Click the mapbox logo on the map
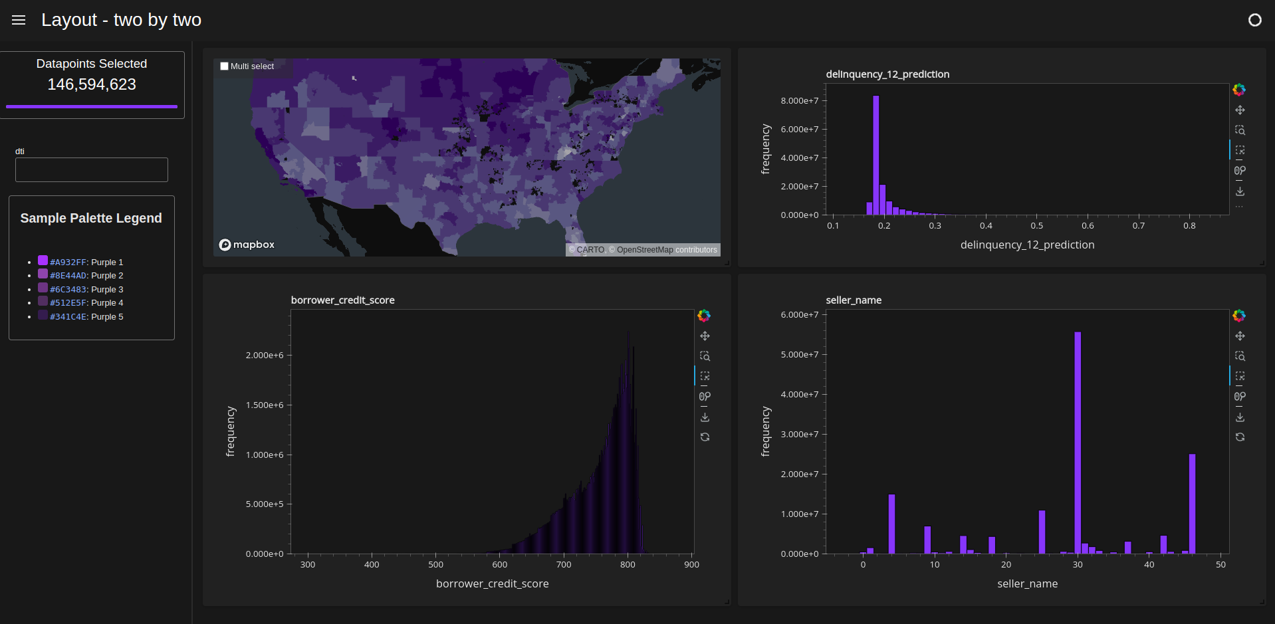 [x=247, y=245]
